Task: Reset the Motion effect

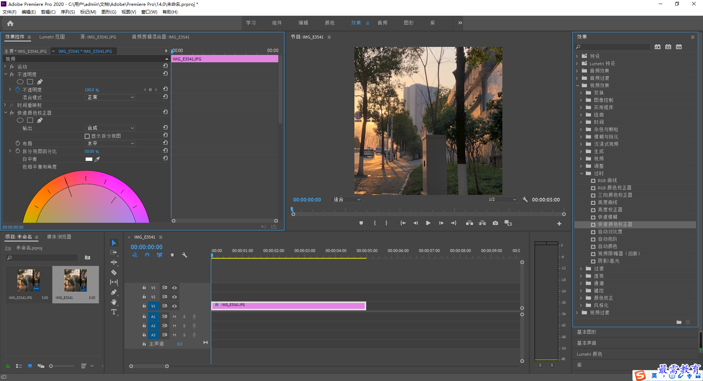Action: 165,66
